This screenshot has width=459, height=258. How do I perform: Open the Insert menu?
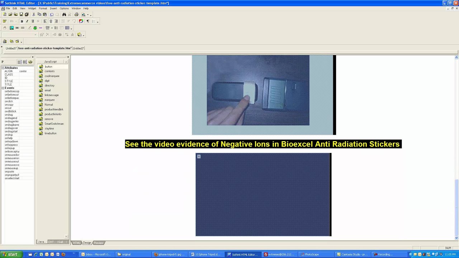pos(53,8)
